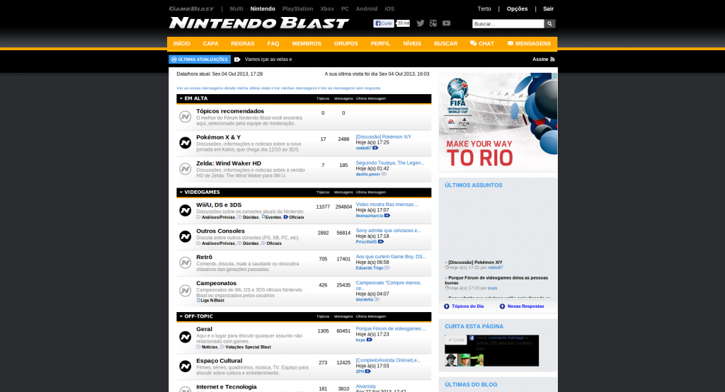Open the GameBlast logo link
This screenshot has height=392, width=725.
(x=191, y=8)
